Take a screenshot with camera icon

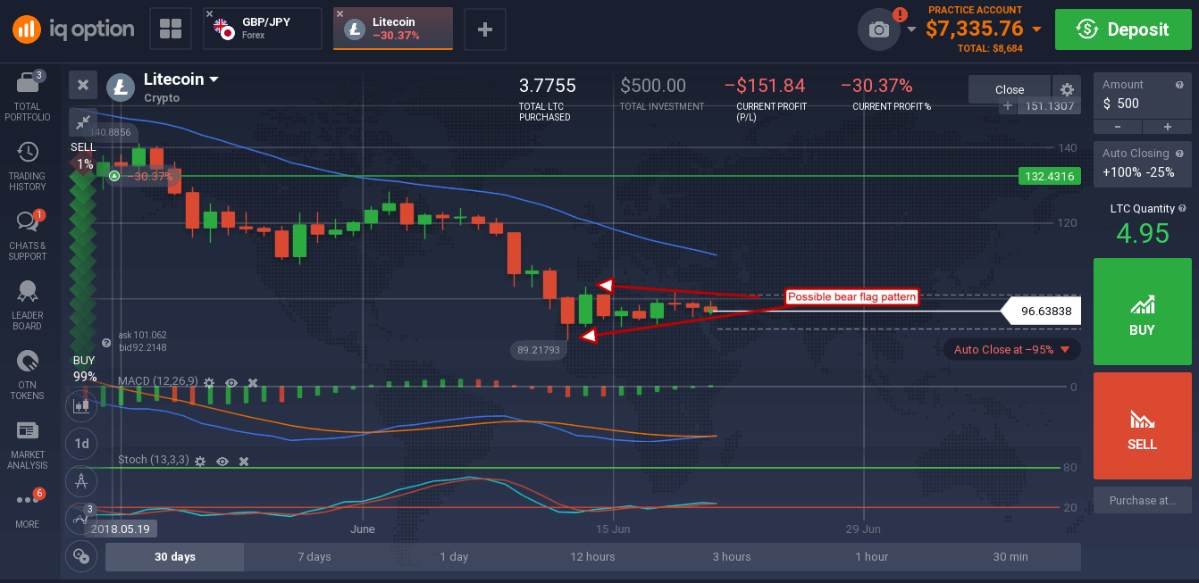[x=879, y=29]
